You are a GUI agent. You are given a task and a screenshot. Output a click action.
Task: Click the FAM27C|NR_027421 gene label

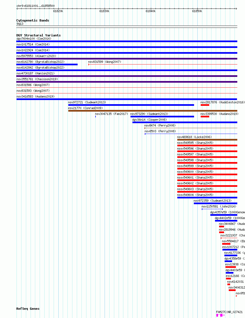point(229,312)
